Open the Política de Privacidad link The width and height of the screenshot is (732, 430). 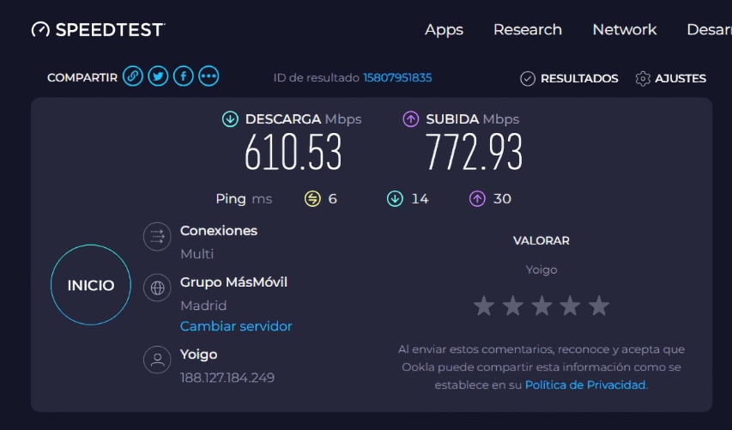pyautogui.click(x=585, y=385)
